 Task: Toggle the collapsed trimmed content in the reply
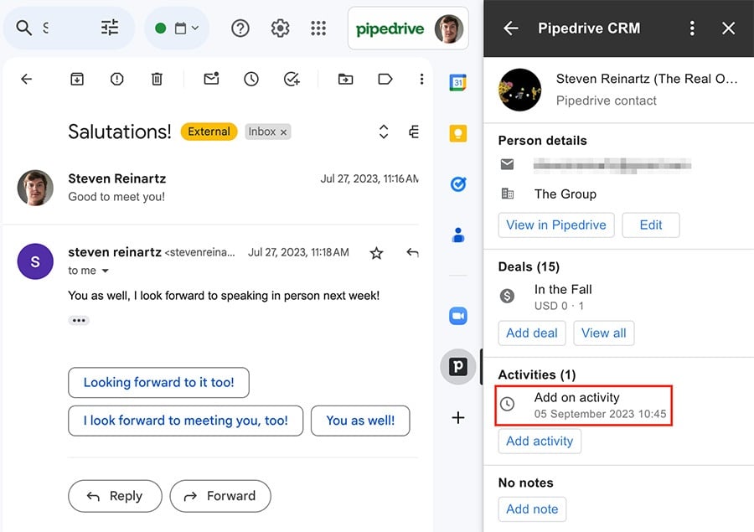pos(78,320)
